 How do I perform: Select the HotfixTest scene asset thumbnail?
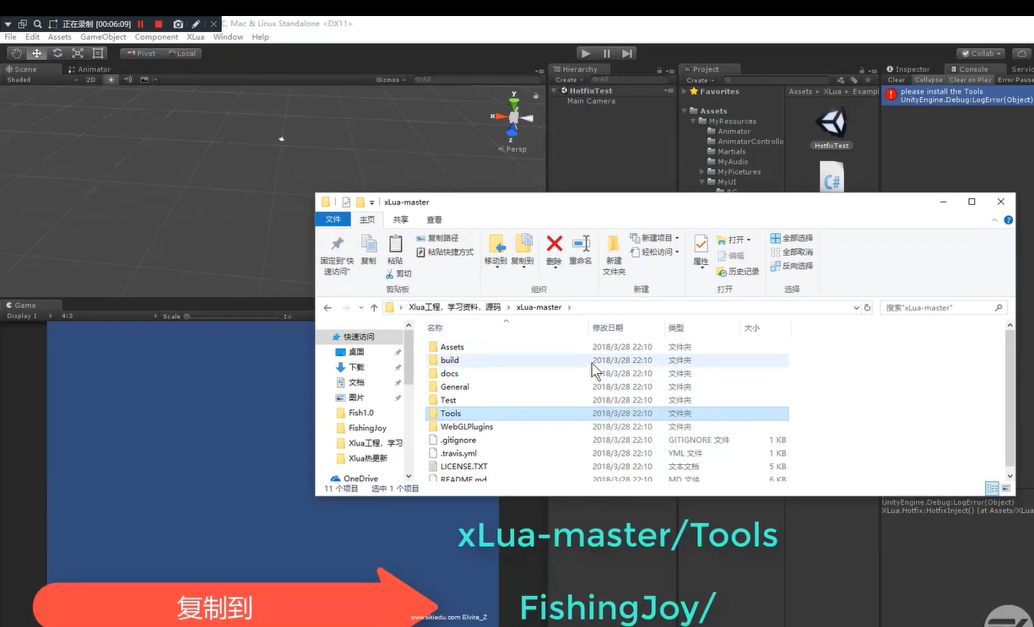(831, 129)
